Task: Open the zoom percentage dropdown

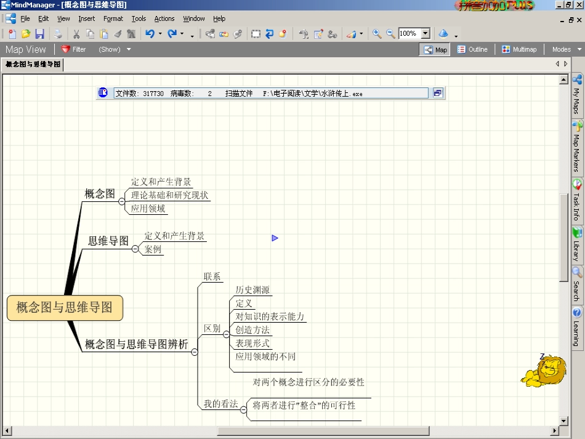Action: tap(426, 34)
